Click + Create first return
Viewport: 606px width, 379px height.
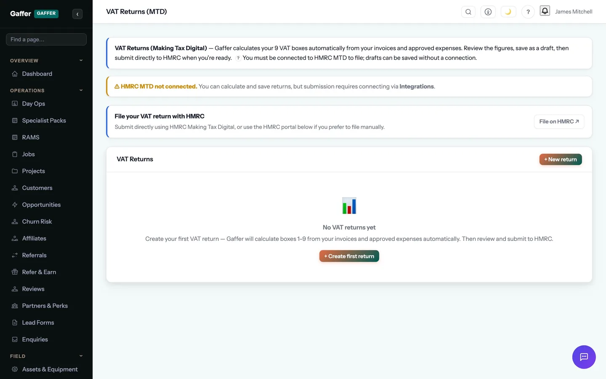(x=349, y=256)
